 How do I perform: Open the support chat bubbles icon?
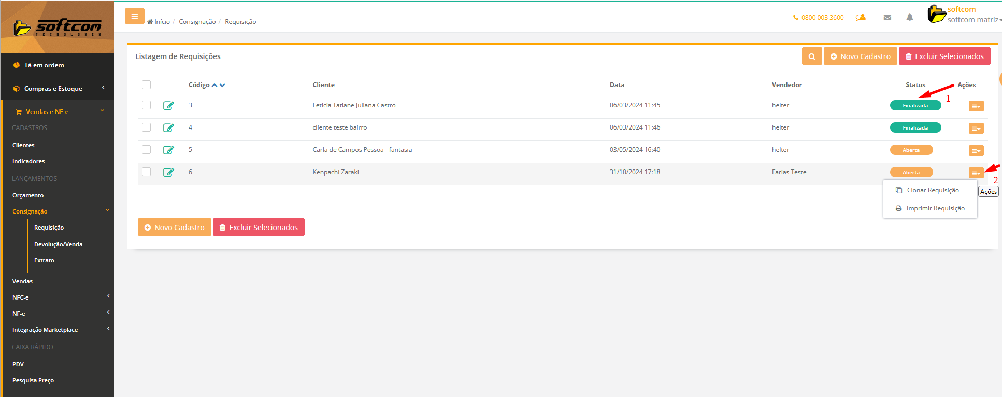tap(861, 18)
